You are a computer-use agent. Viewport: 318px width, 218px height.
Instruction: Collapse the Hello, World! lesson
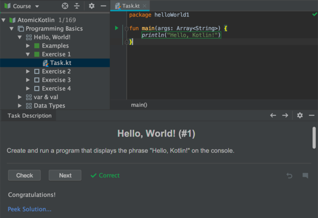[x=20, y=37]
